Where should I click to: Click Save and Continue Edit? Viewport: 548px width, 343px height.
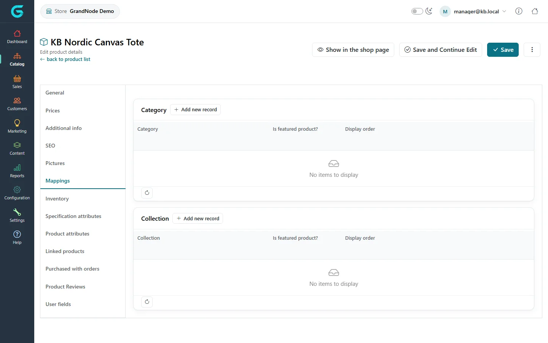pyautogui.click(x=441, y=50)
